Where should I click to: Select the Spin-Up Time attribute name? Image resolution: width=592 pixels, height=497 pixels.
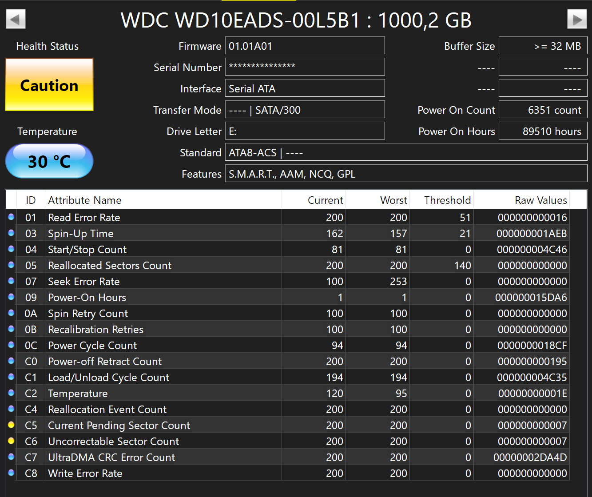click(81, 234)
